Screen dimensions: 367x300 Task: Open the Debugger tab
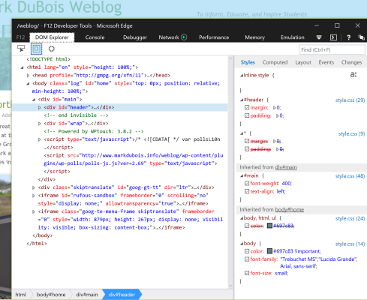pos(135,37)
